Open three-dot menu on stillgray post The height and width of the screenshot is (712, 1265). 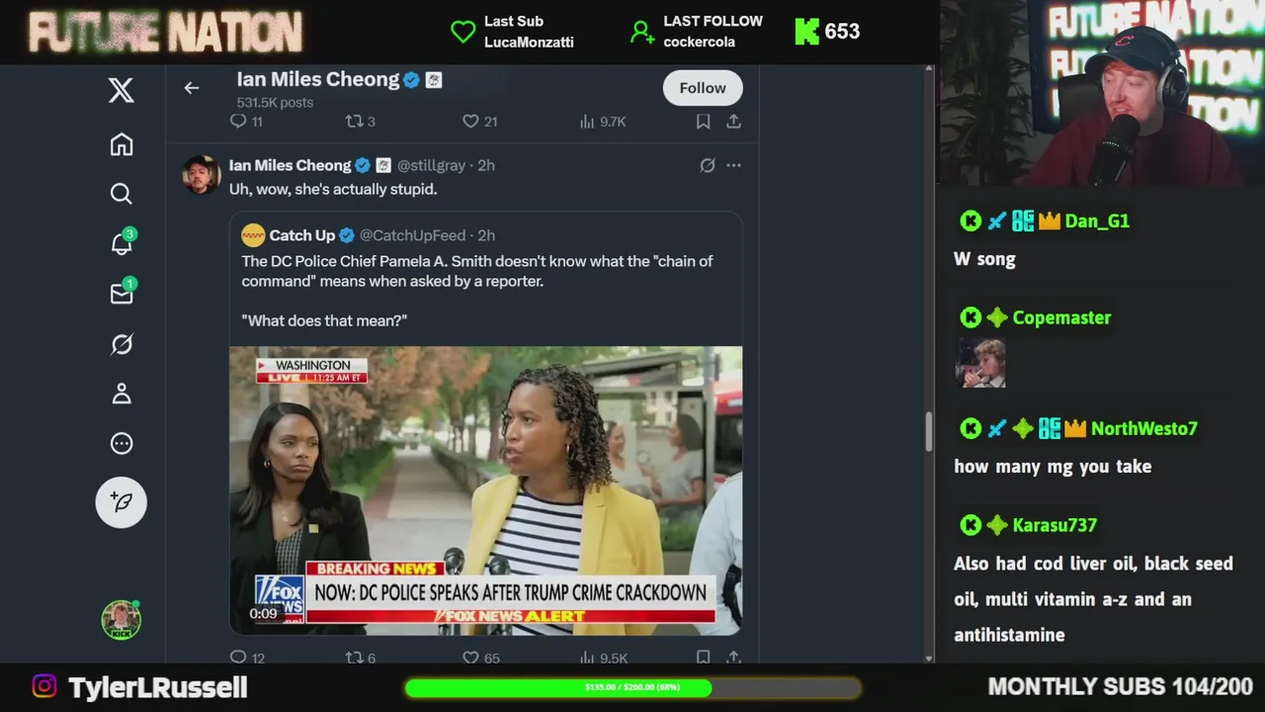coord(733,166)
